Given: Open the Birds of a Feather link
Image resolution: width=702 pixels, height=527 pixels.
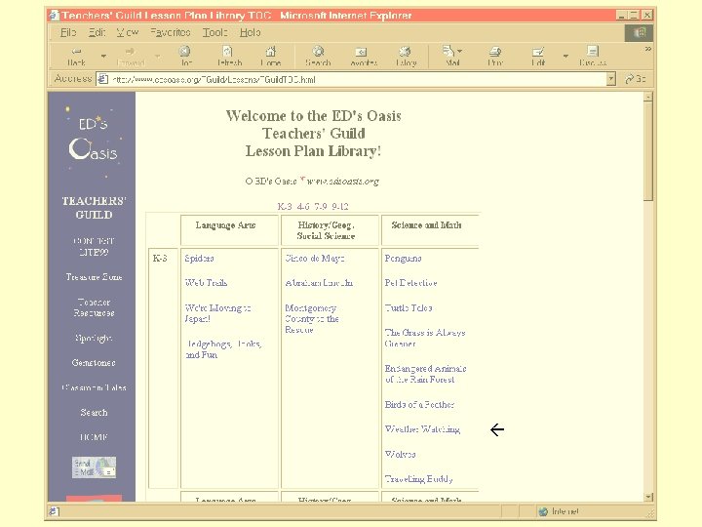Looking at the screenshot, I should click(419, 404).
